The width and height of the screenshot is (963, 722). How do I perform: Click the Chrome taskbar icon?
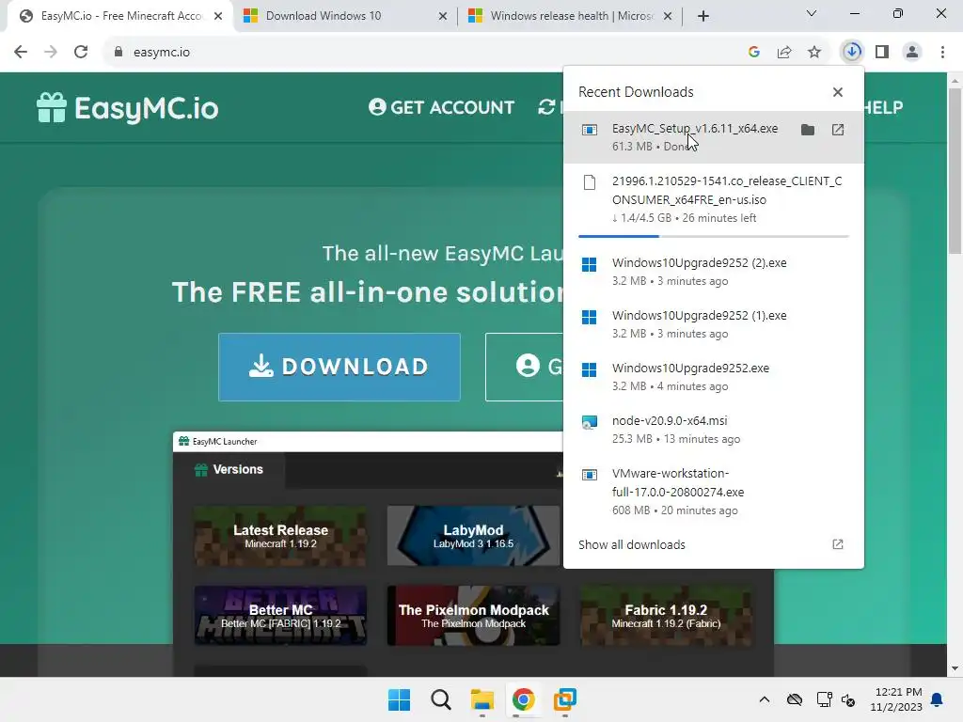tap(523, 699)
